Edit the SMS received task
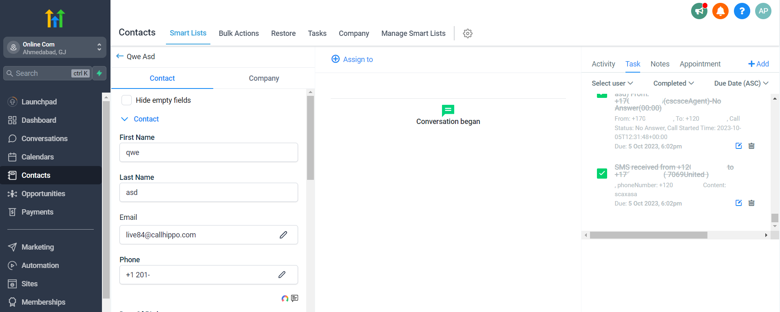This screenshot has width=780, height=312. point(738,203)
